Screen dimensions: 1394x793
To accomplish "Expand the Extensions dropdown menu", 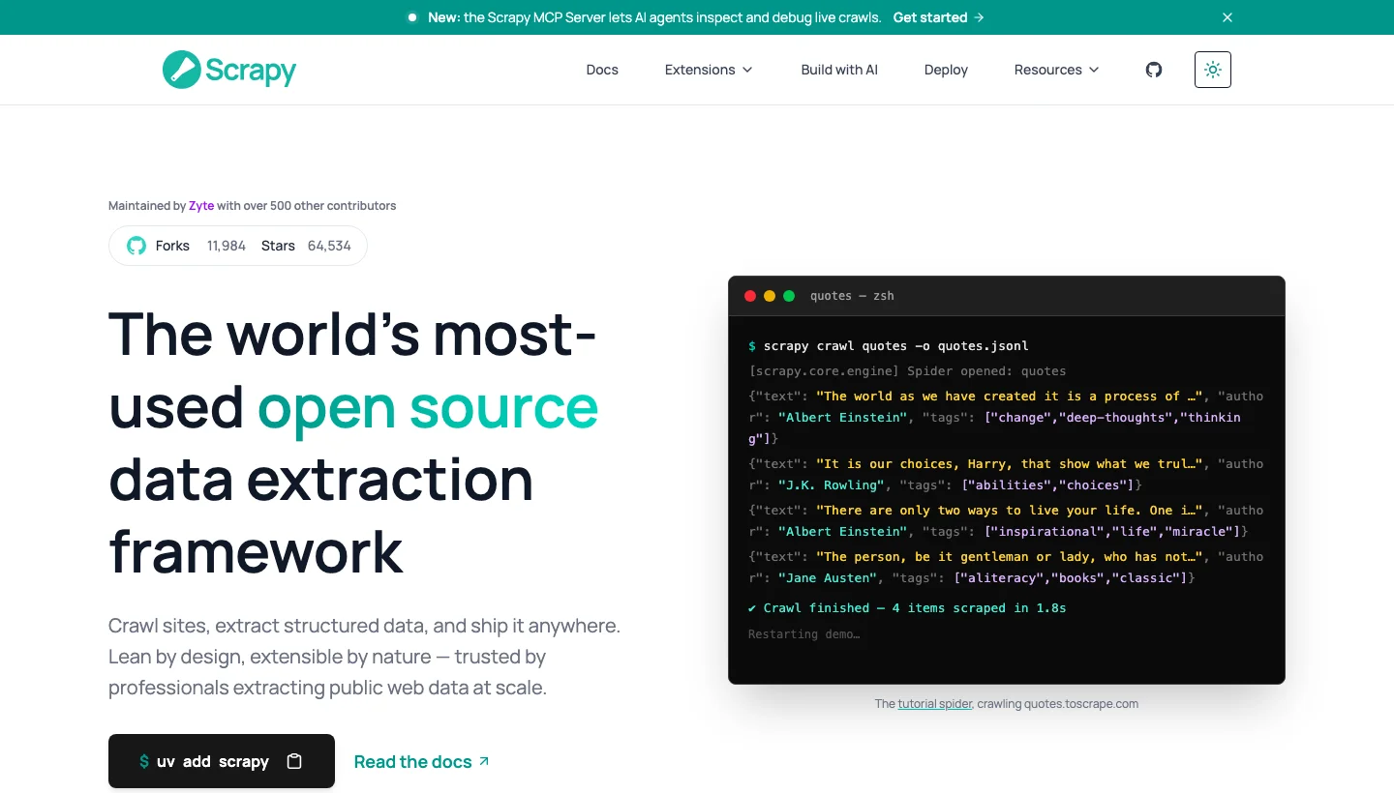I will [x=709, y=70].
